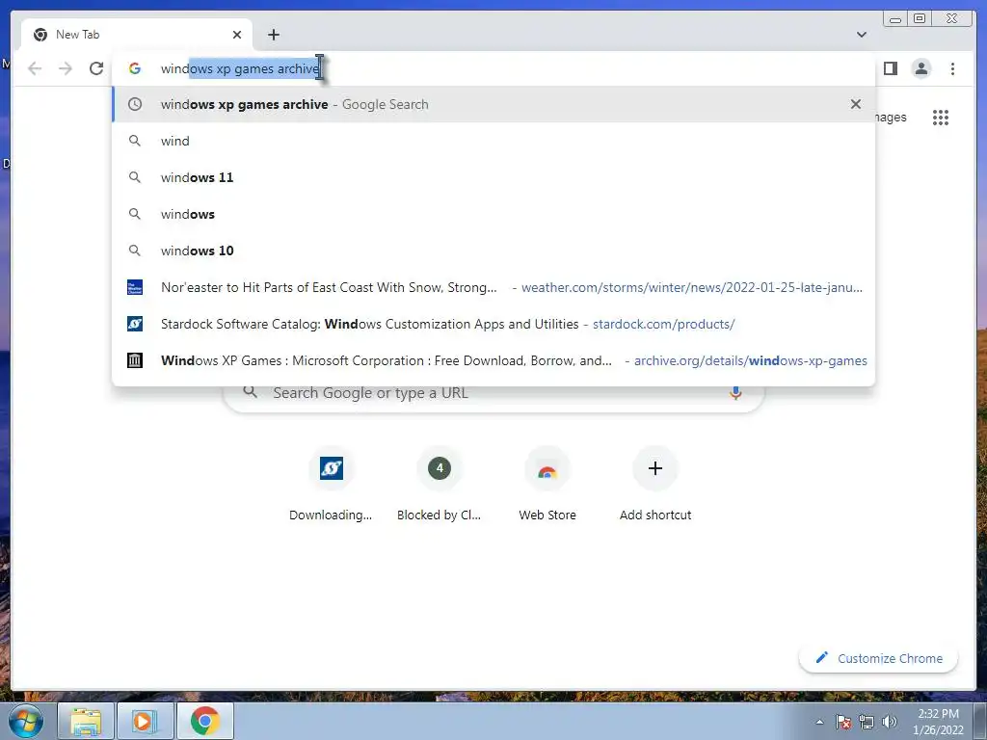Screen dimensions: 987x740
Task: Click the taskbar clock showing 2:32 PM
Action: click(x=938, y=722)
